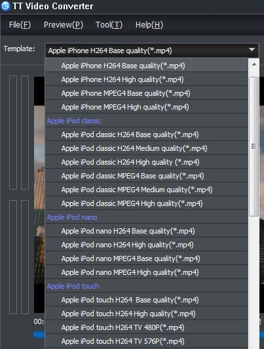Click the scrollbar up arrow in template list
The width and height of the screenshot is (264, 349).
(x=254, y=65)
